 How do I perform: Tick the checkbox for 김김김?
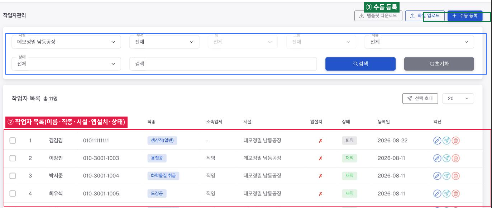[x=13, y=141]
